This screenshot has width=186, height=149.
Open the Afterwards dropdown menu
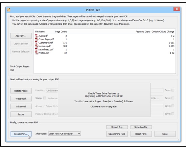pyautogui.click(x=64, y=134)
